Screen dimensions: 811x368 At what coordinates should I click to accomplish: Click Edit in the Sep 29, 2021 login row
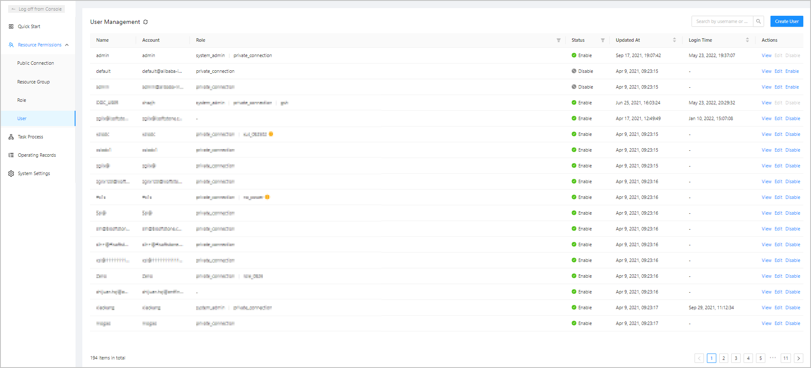(779, 308)
